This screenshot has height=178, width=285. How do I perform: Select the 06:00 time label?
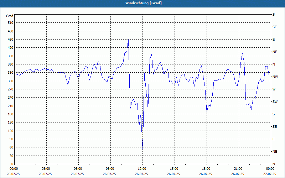tap(78, 168)
